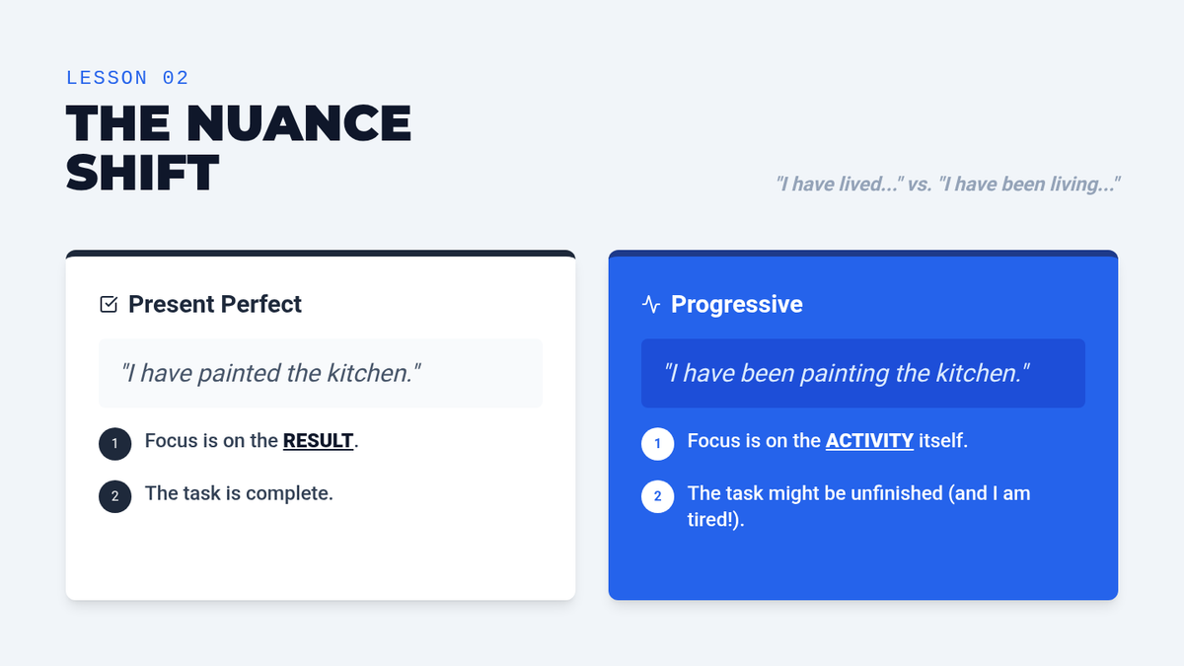The height and width of the screenshot is (666, 1184).
Task: Click THE NUANCE SHIFT title
Action: [238, 148]
